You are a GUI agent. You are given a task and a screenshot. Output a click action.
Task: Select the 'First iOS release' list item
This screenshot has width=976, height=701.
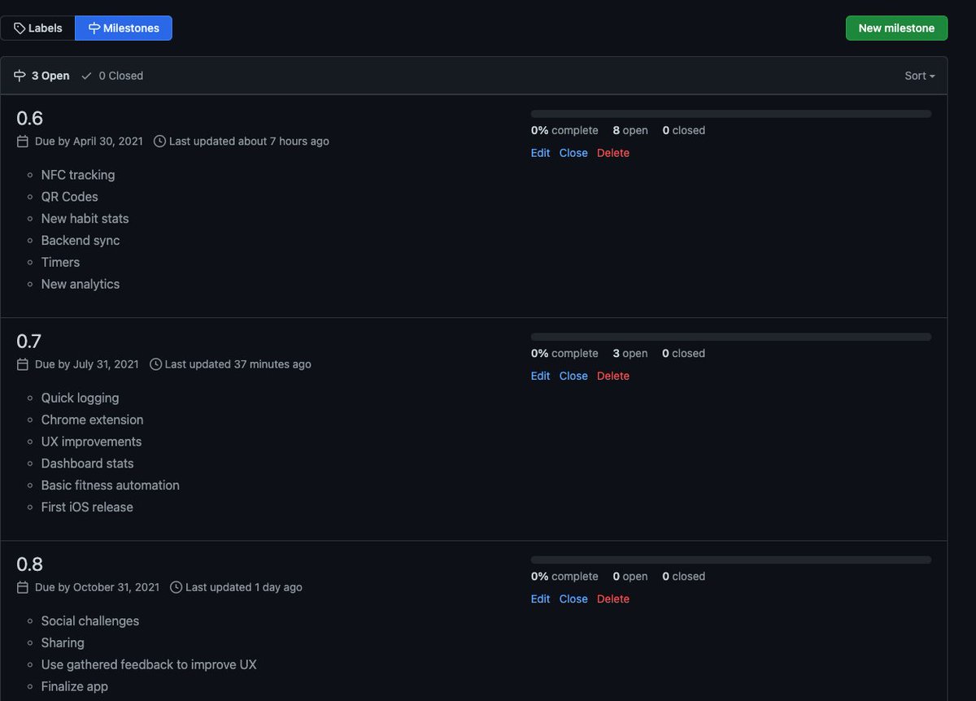click(x=87, y=507)
